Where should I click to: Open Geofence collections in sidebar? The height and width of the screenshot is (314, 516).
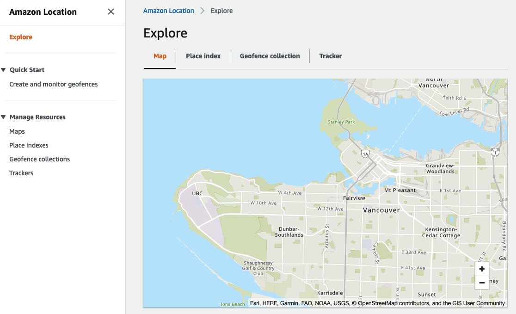tap(39, 159)
